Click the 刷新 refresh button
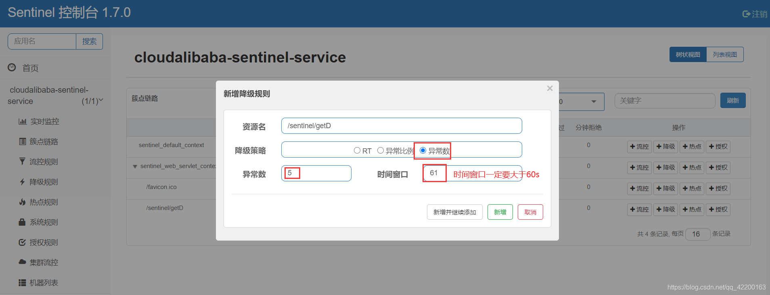This screenshot has width=770, height=295. coord(733,101)
